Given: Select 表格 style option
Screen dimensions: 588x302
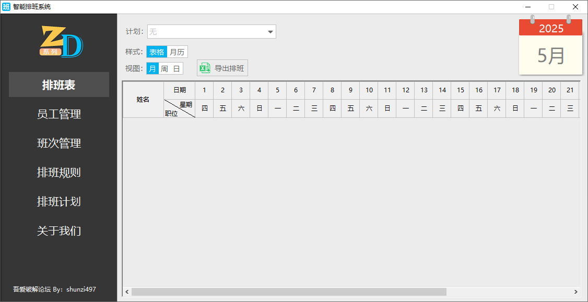Looking at the screenshot, I should [157, 52].
